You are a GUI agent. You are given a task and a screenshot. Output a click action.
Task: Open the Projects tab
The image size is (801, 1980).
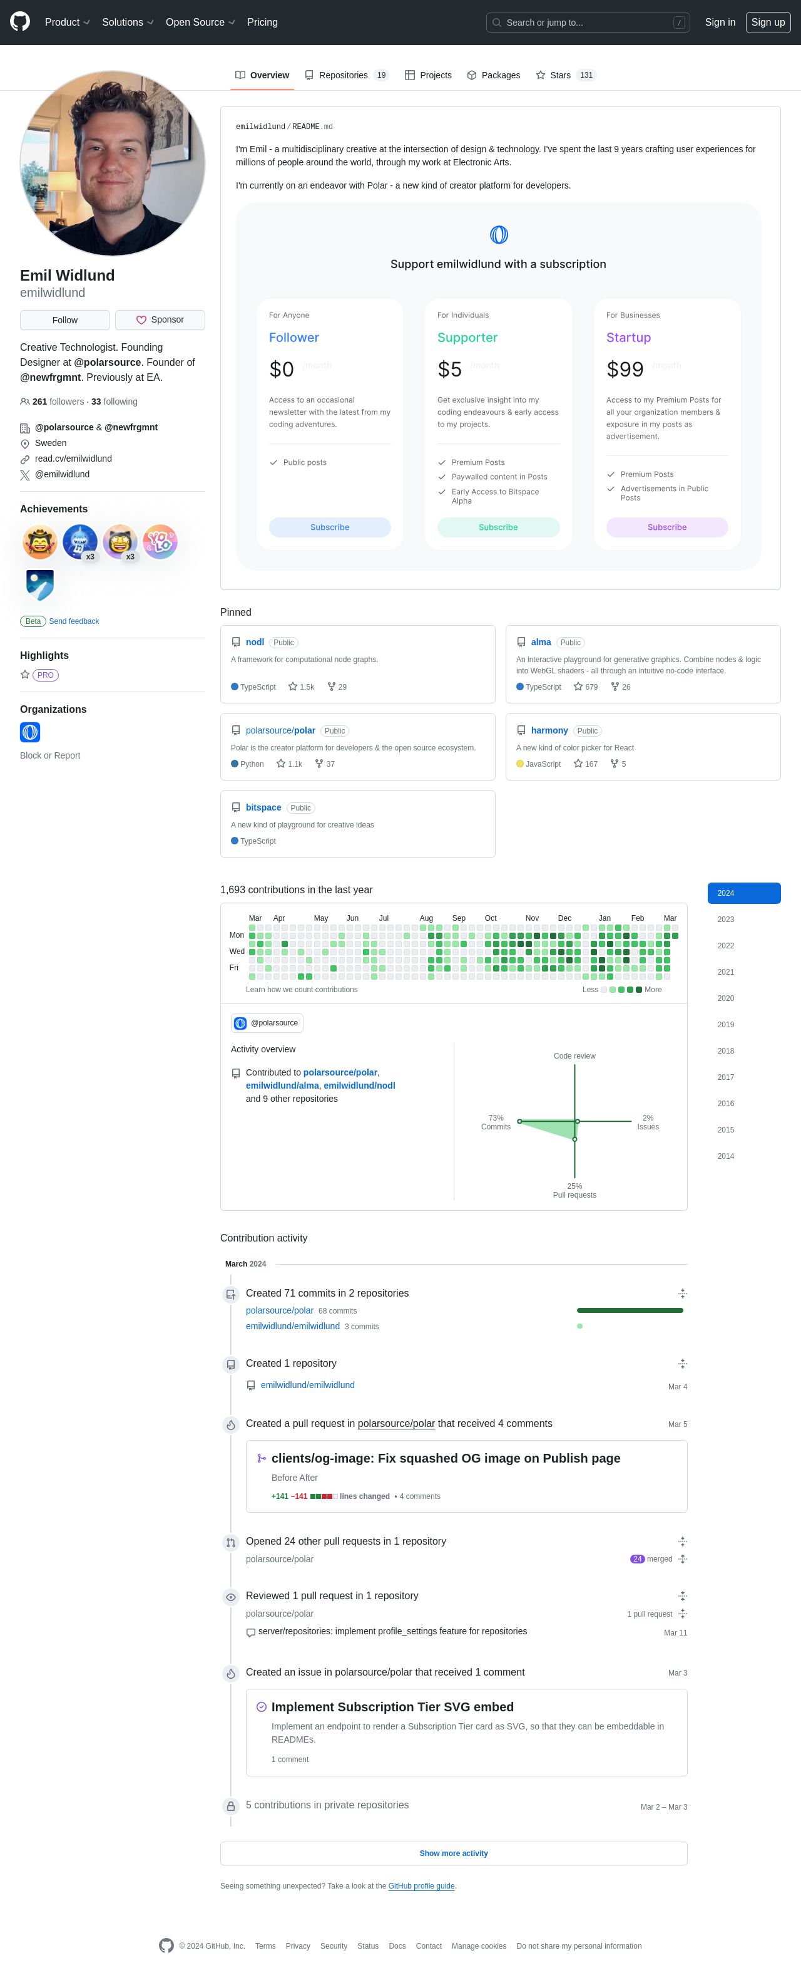click(x=428, y=75)
